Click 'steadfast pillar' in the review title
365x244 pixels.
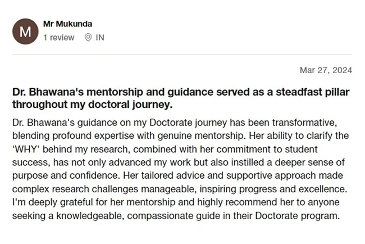click(320, 92)
